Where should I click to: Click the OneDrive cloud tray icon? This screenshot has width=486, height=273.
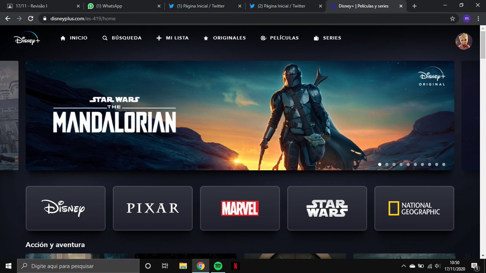coord(412,266)
